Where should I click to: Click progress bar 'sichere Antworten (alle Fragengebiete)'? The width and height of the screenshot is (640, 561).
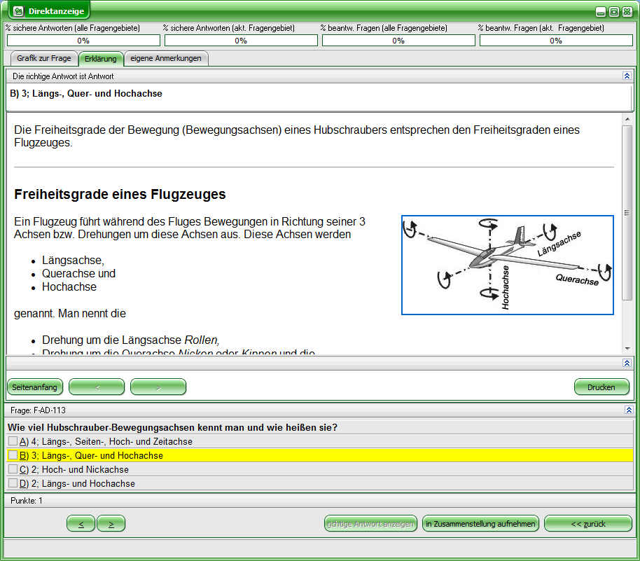pos(83,41)
